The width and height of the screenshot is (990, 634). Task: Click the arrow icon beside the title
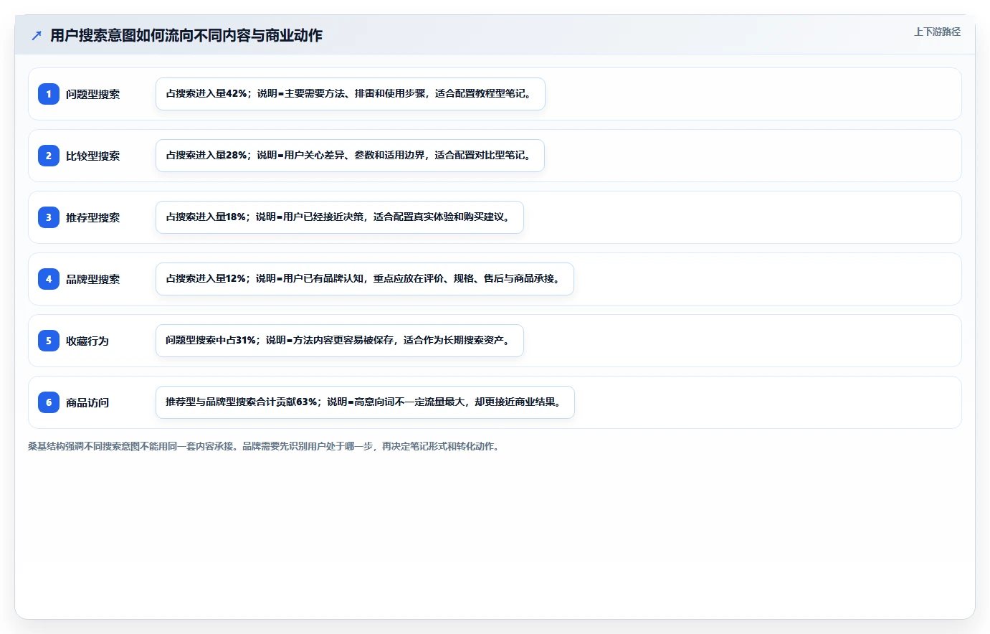(x=37, y=35)
